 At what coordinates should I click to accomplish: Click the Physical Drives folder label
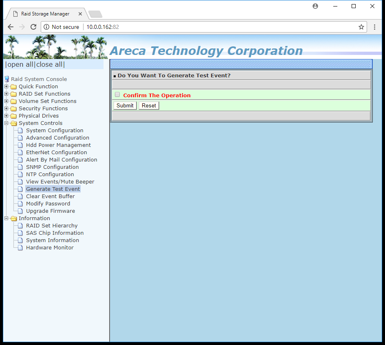[x=39, y=116]
